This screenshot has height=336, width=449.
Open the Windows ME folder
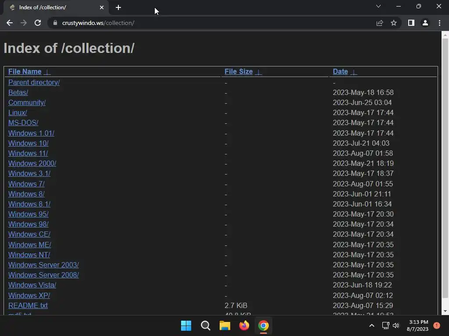[x=30, y=245]
